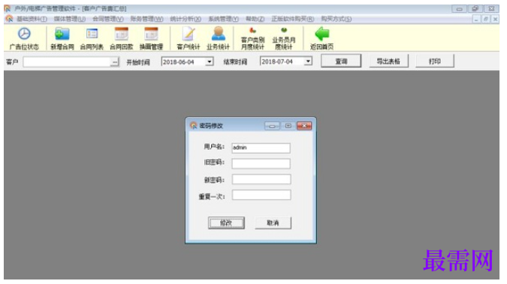This screenshot has height=284, width=507.
Task: Restore the inner document window
Action: pyautogui.click(x=486, y=19)
